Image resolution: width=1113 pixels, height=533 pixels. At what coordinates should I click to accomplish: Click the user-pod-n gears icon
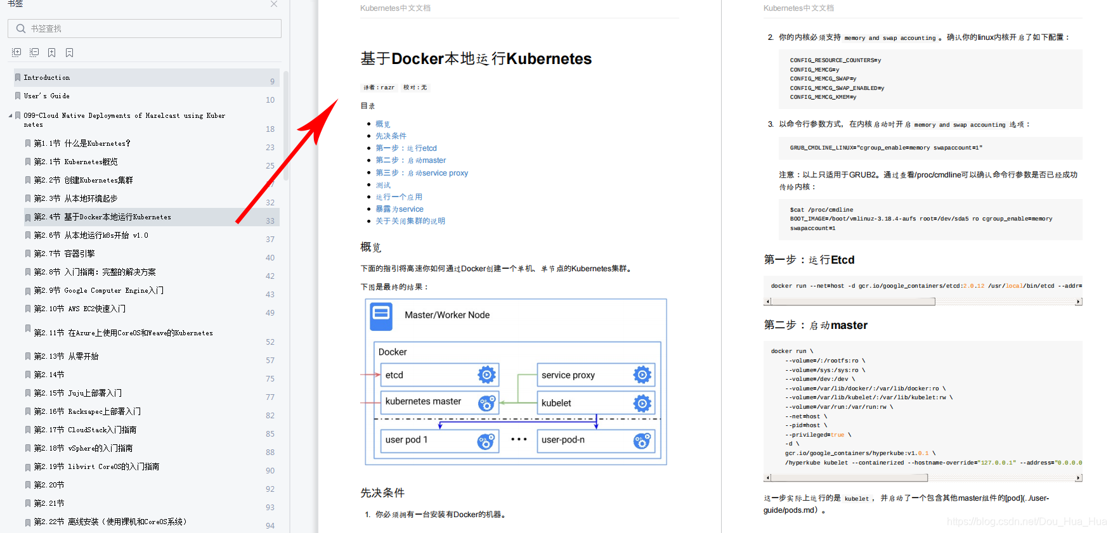pyautogui.click(x=642, y=441)
